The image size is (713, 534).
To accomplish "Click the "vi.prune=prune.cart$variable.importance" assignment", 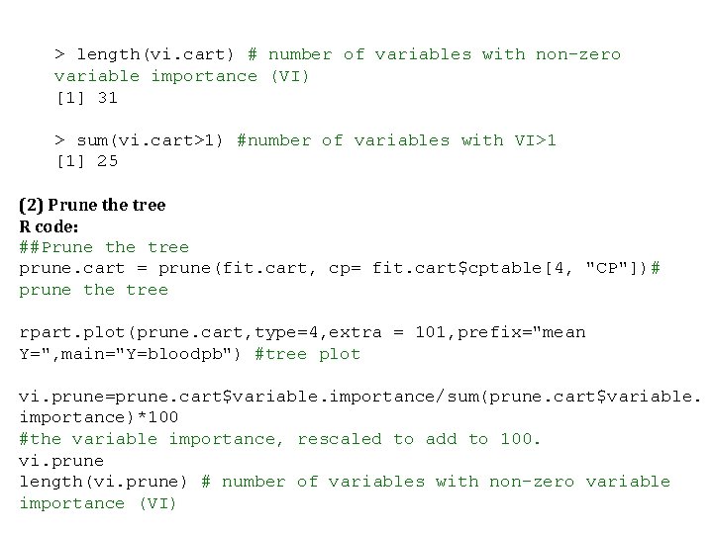I will click(227, 397).
